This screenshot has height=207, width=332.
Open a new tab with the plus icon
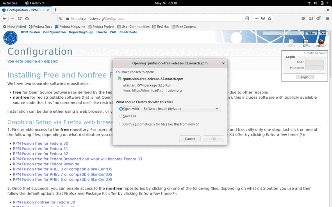[55, 10]
